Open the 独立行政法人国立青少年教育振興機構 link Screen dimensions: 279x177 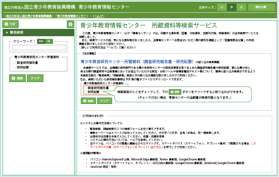29,16
